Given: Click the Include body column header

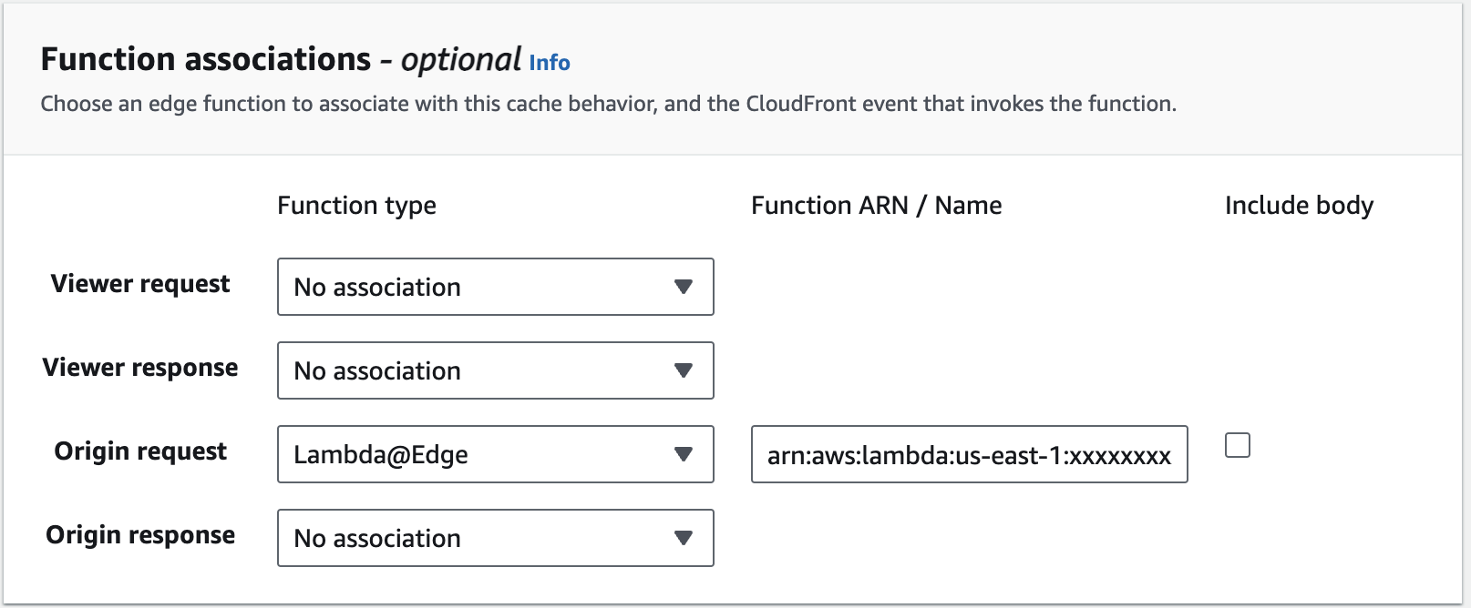Looking at the screenshot, I should 1299,206.
